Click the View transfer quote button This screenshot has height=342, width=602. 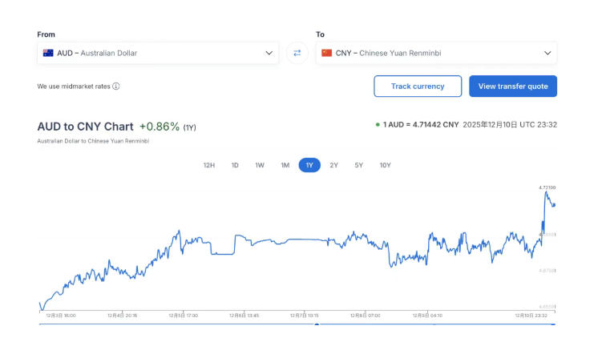coord(513,87)
